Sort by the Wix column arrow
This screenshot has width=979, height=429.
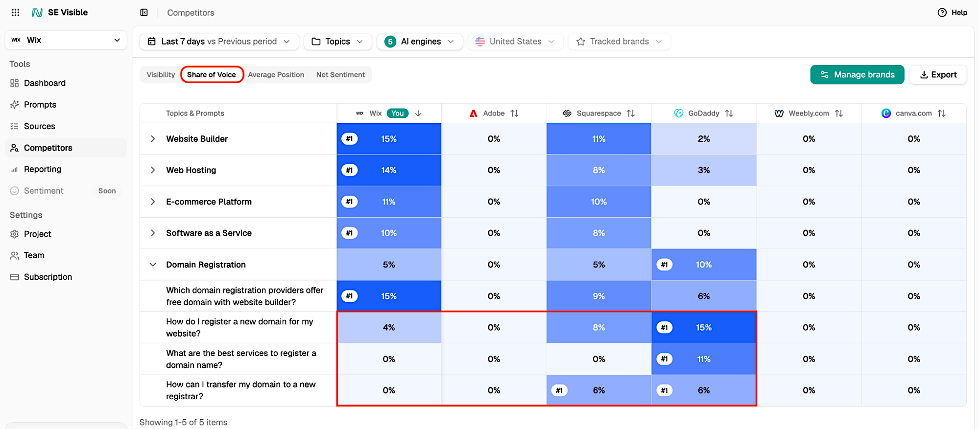[x=418, y=113]
